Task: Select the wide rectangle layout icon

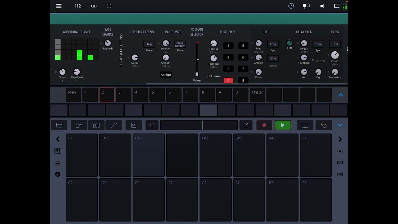Action: 337,6
